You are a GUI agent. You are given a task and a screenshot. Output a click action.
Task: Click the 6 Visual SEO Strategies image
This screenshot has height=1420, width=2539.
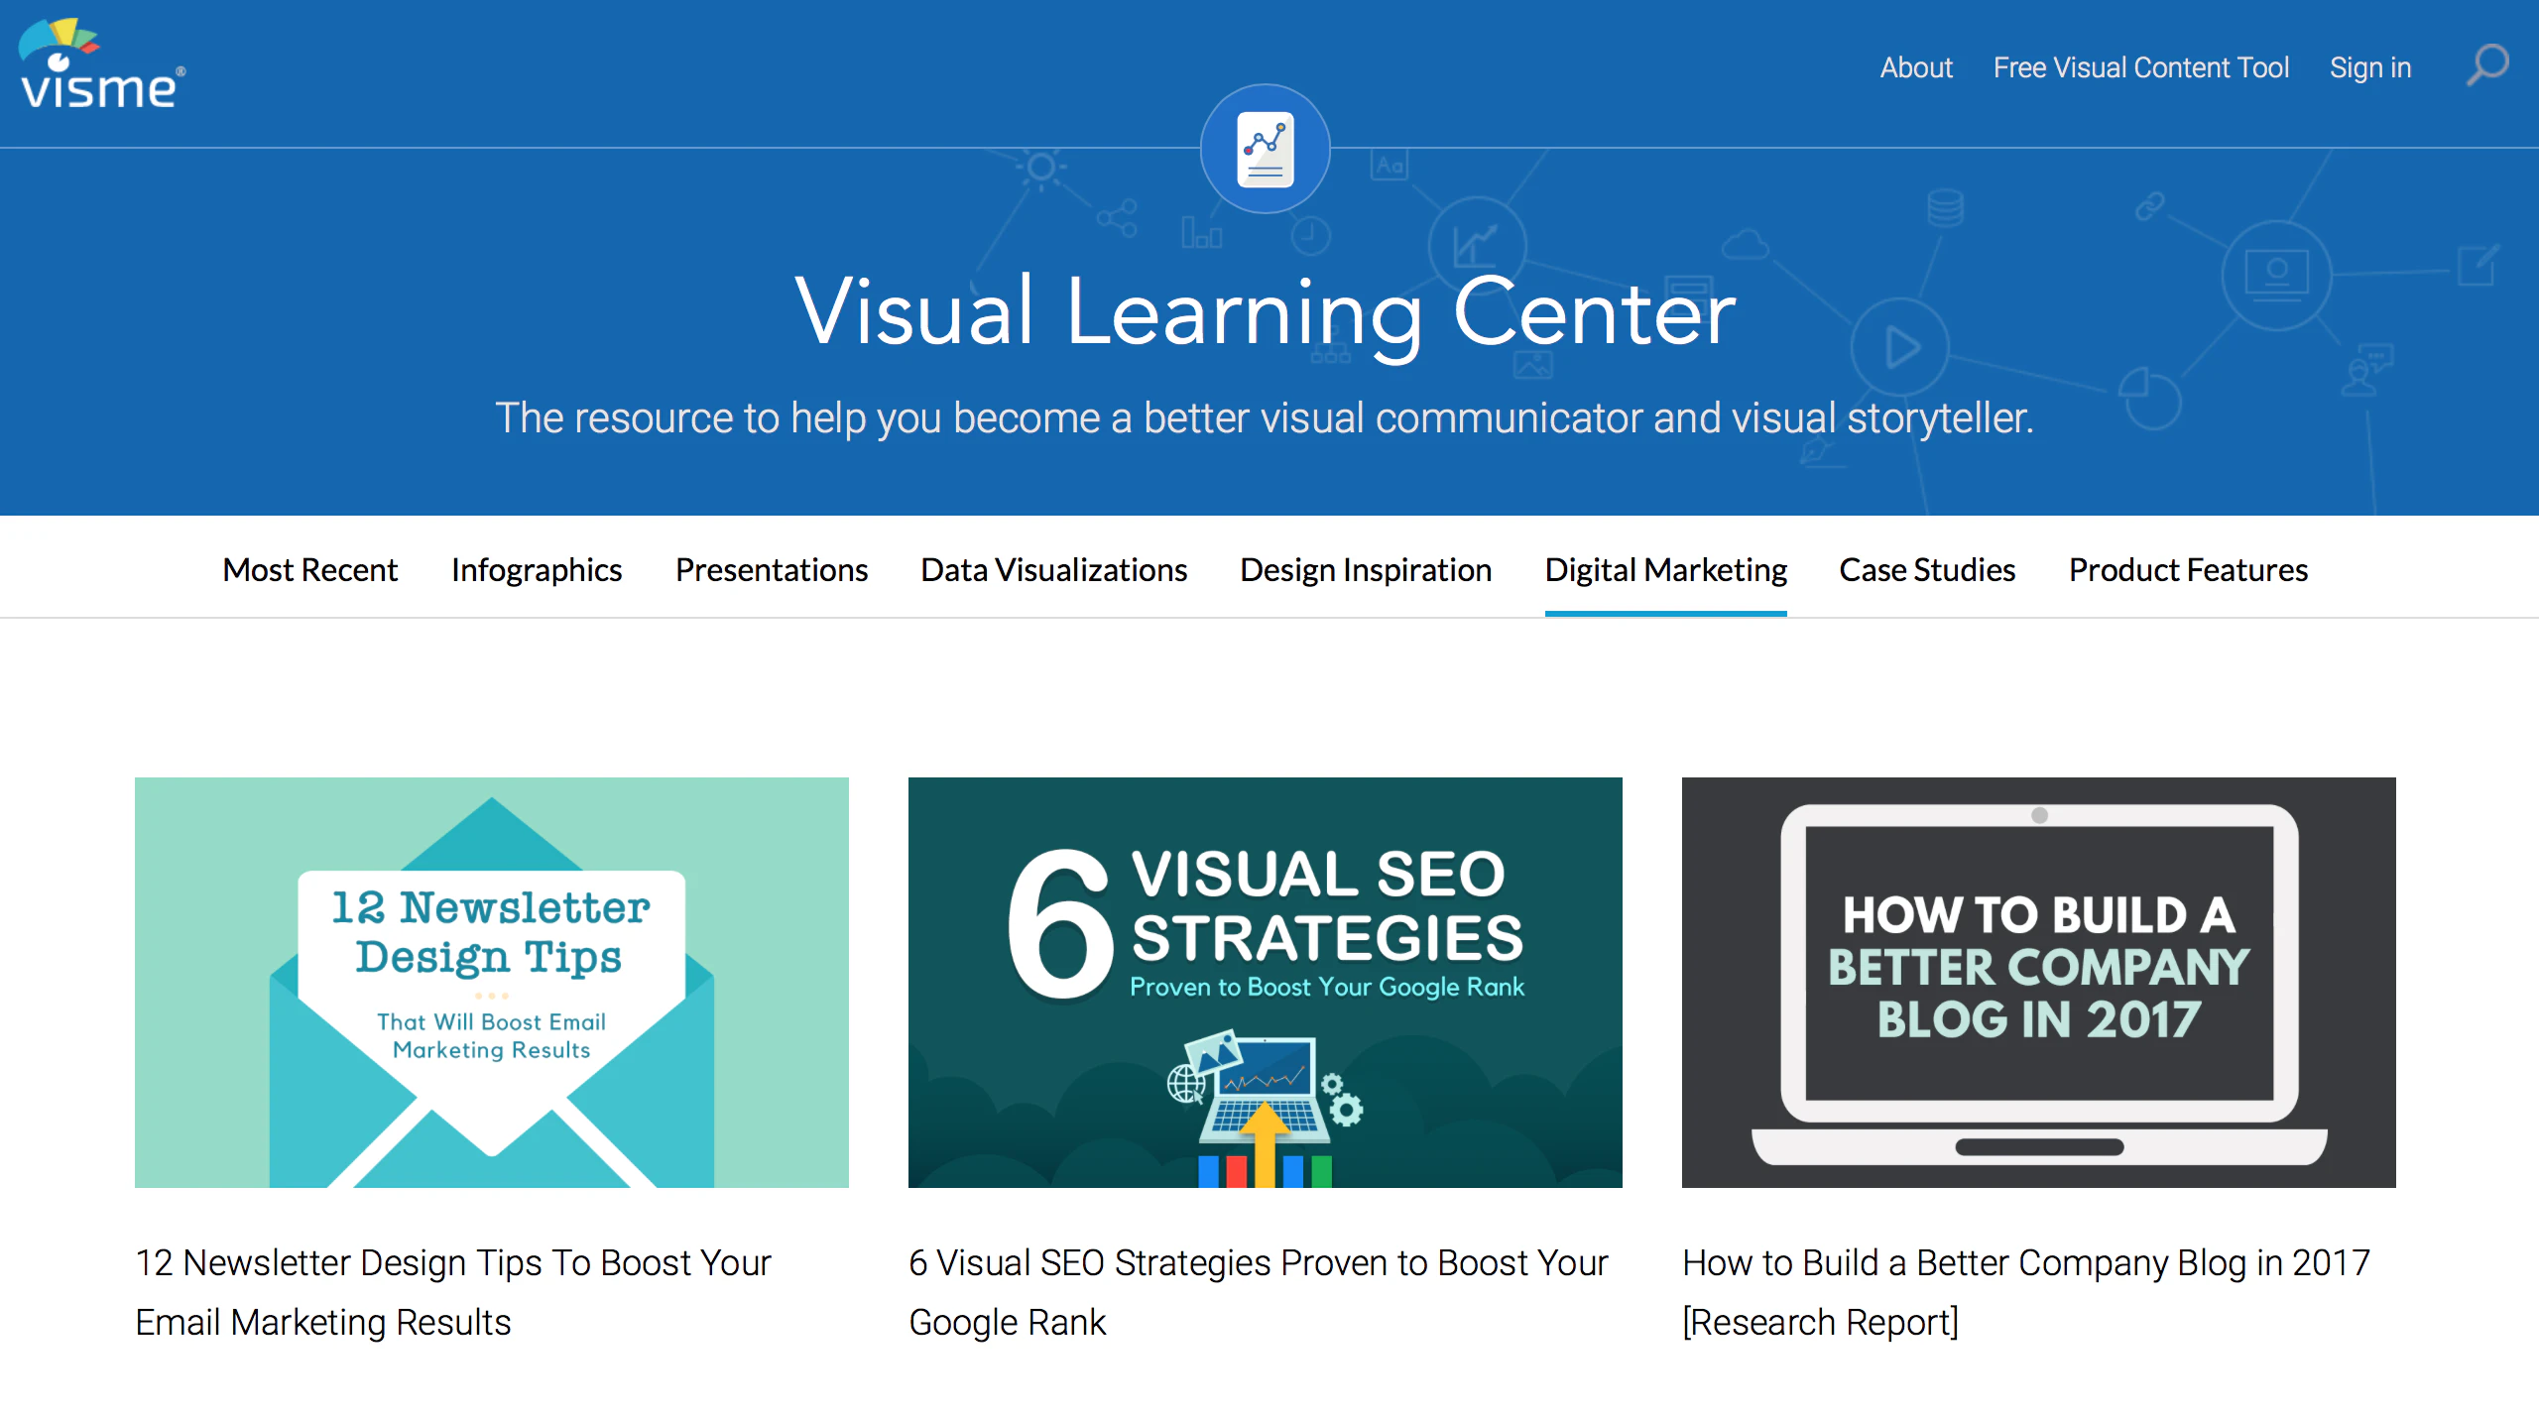point(1265,982)
